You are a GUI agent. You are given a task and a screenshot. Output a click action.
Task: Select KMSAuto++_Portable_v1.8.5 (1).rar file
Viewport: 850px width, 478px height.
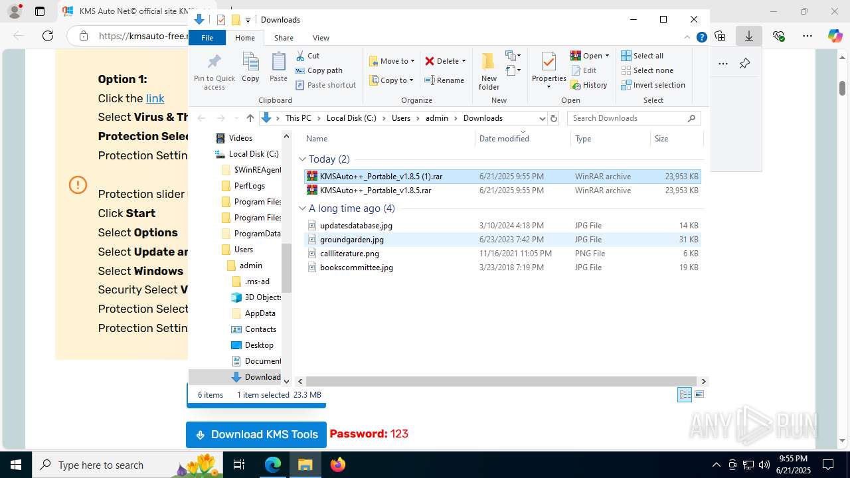pos(502,177)
